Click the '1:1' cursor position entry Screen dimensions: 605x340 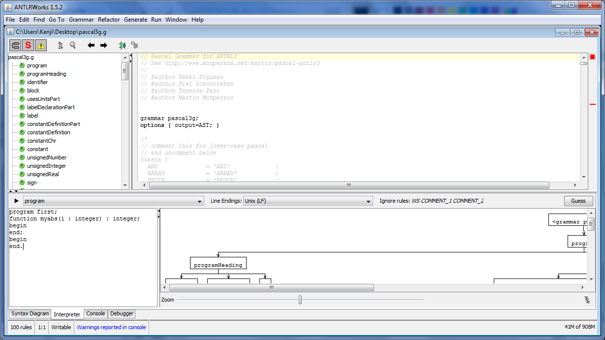pos(42,327)
